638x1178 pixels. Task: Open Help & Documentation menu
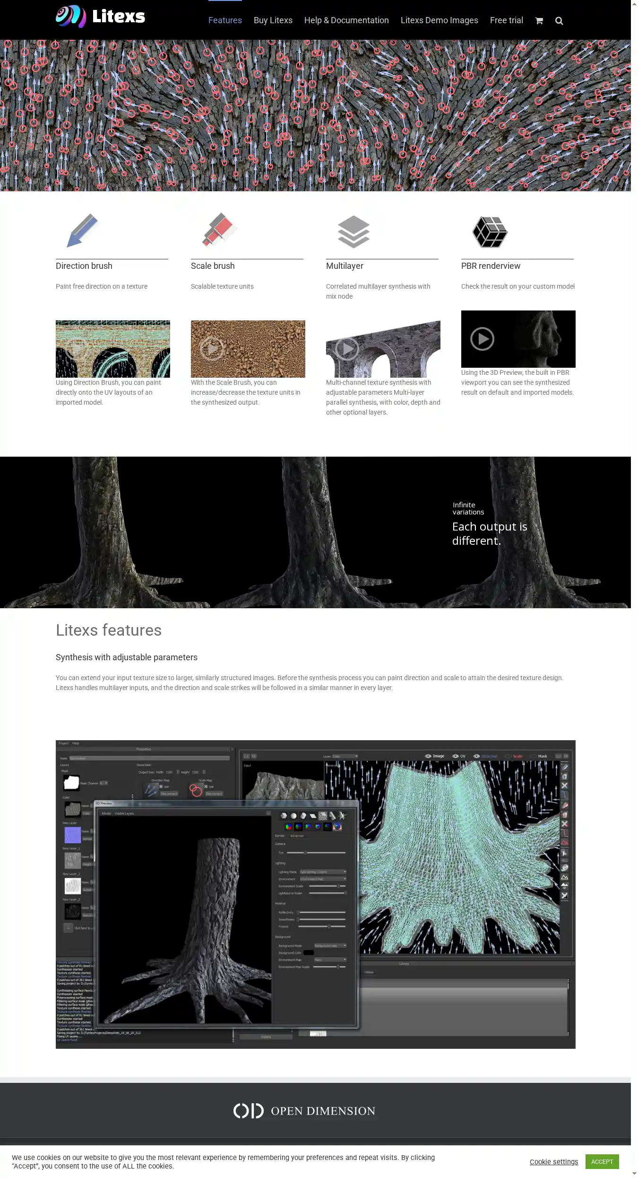346,20
